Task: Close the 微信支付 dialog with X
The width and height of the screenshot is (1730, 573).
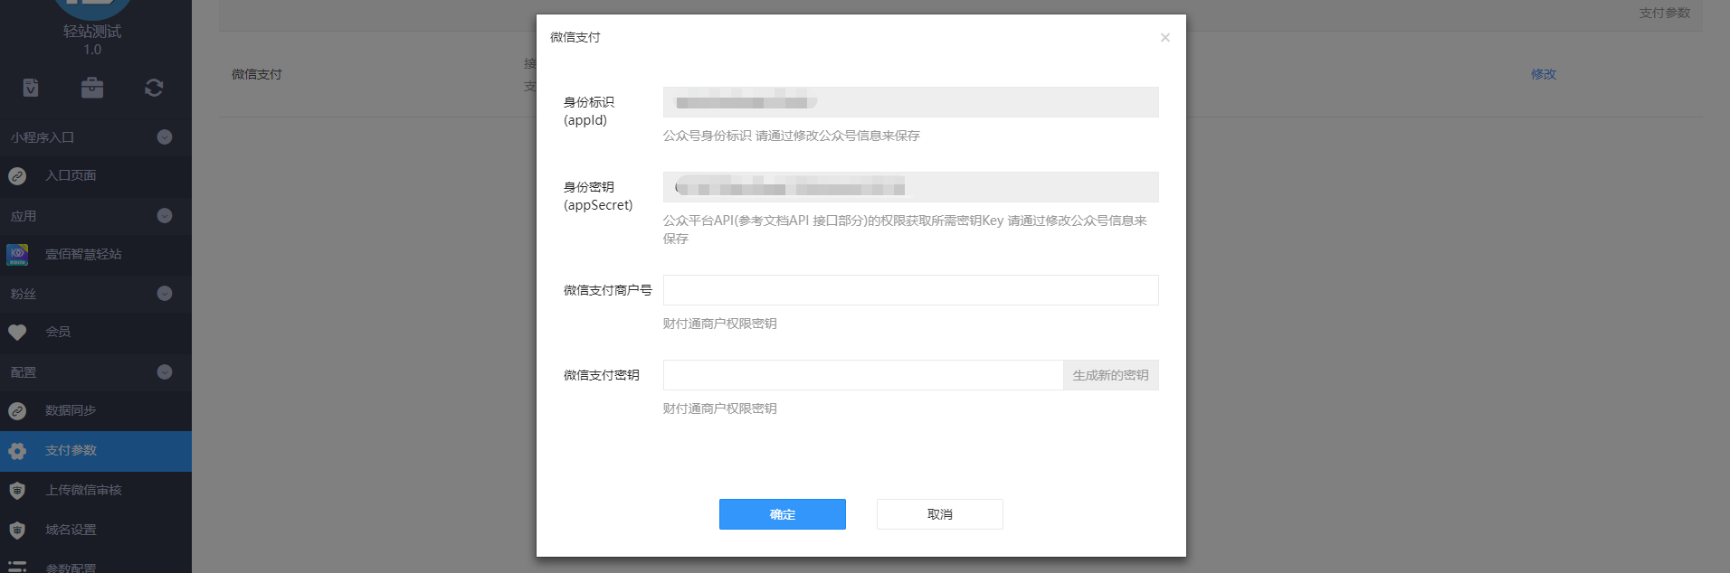Action: pyautogui.click(x=1165, y=37)
